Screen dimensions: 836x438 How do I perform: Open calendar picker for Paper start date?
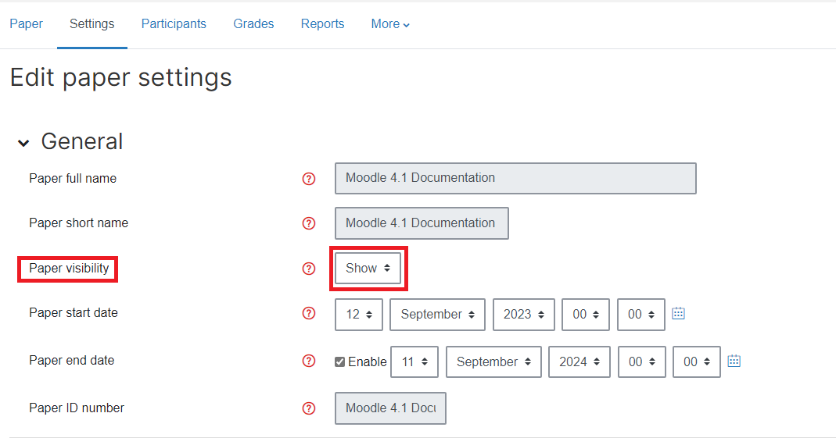point(678,313)
